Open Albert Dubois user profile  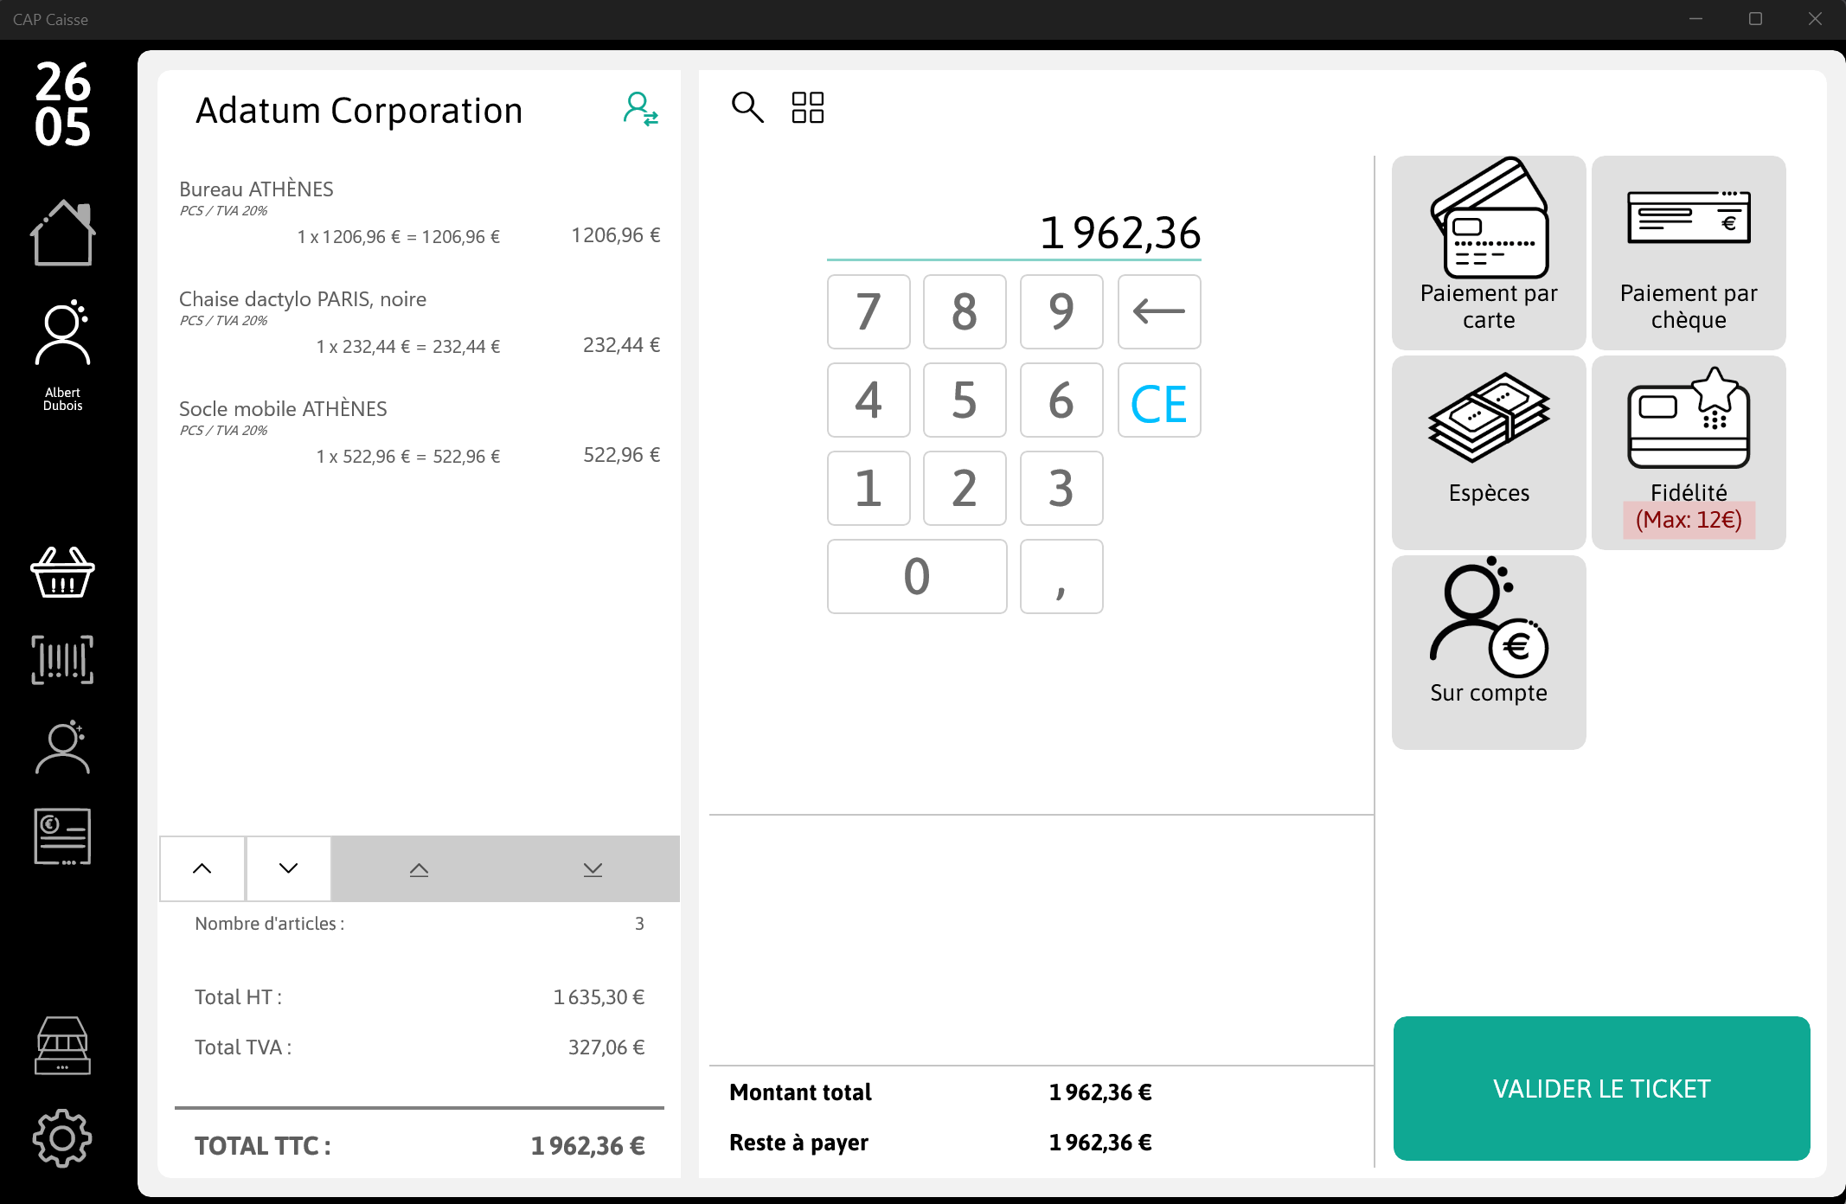pyautogui.click(x=62, y=355)
